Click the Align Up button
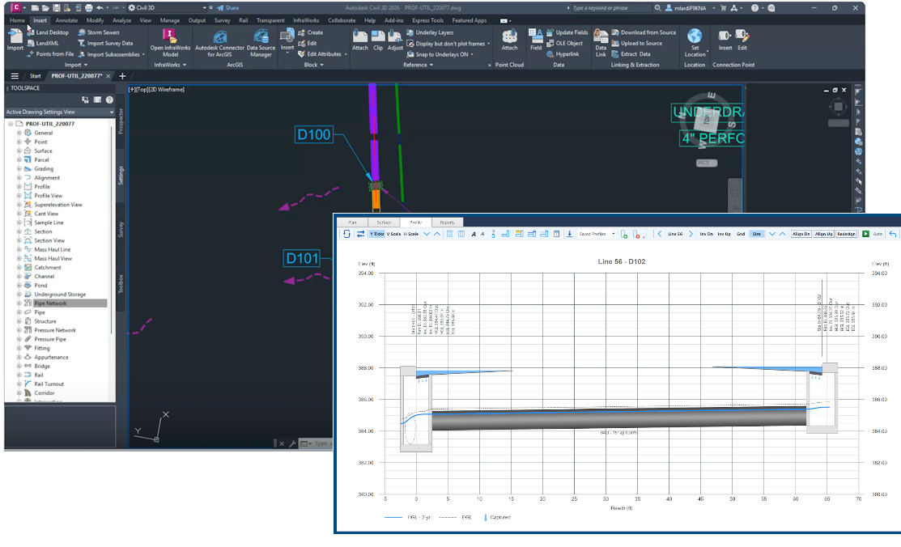Screen dimensions: 901x547 coord(823,234)
